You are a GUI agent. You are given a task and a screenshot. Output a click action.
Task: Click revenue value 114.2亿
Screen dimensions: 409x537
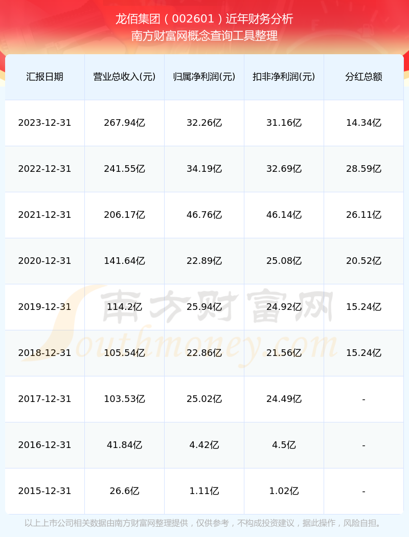[x=125, y=307]
